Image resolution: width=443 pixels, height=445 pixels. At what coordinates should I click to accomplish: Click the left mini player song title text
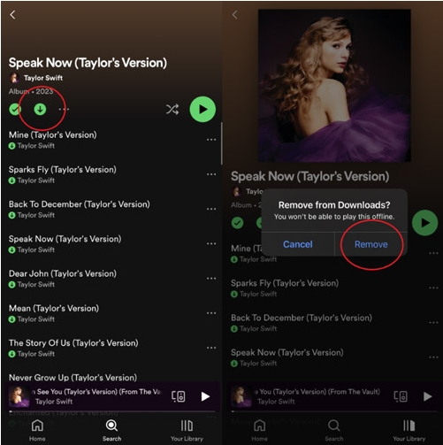(96, 392)
